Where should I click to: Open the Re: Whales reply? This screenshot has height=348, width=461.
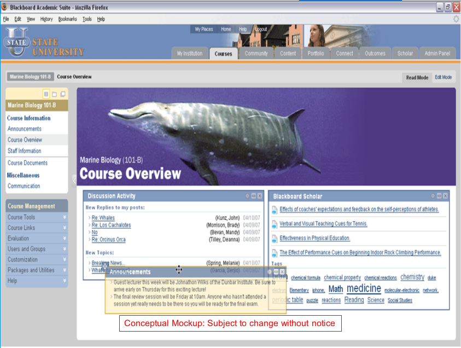[103, 218]
